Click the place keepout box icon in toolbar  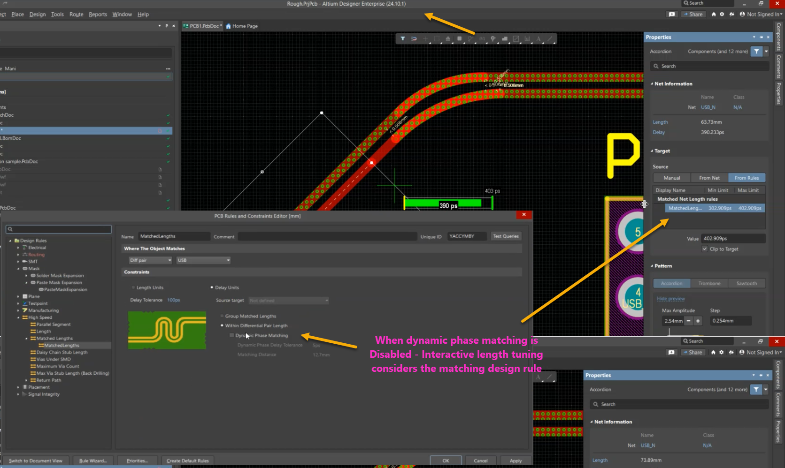[x=516, y=39]
